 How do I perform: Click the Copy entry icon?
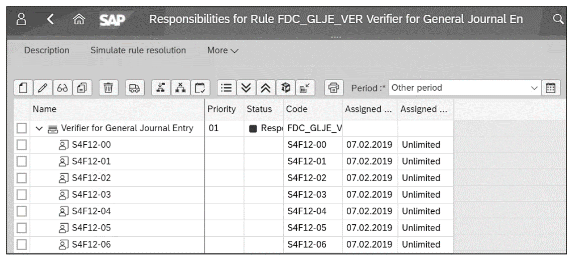[83, 88]
